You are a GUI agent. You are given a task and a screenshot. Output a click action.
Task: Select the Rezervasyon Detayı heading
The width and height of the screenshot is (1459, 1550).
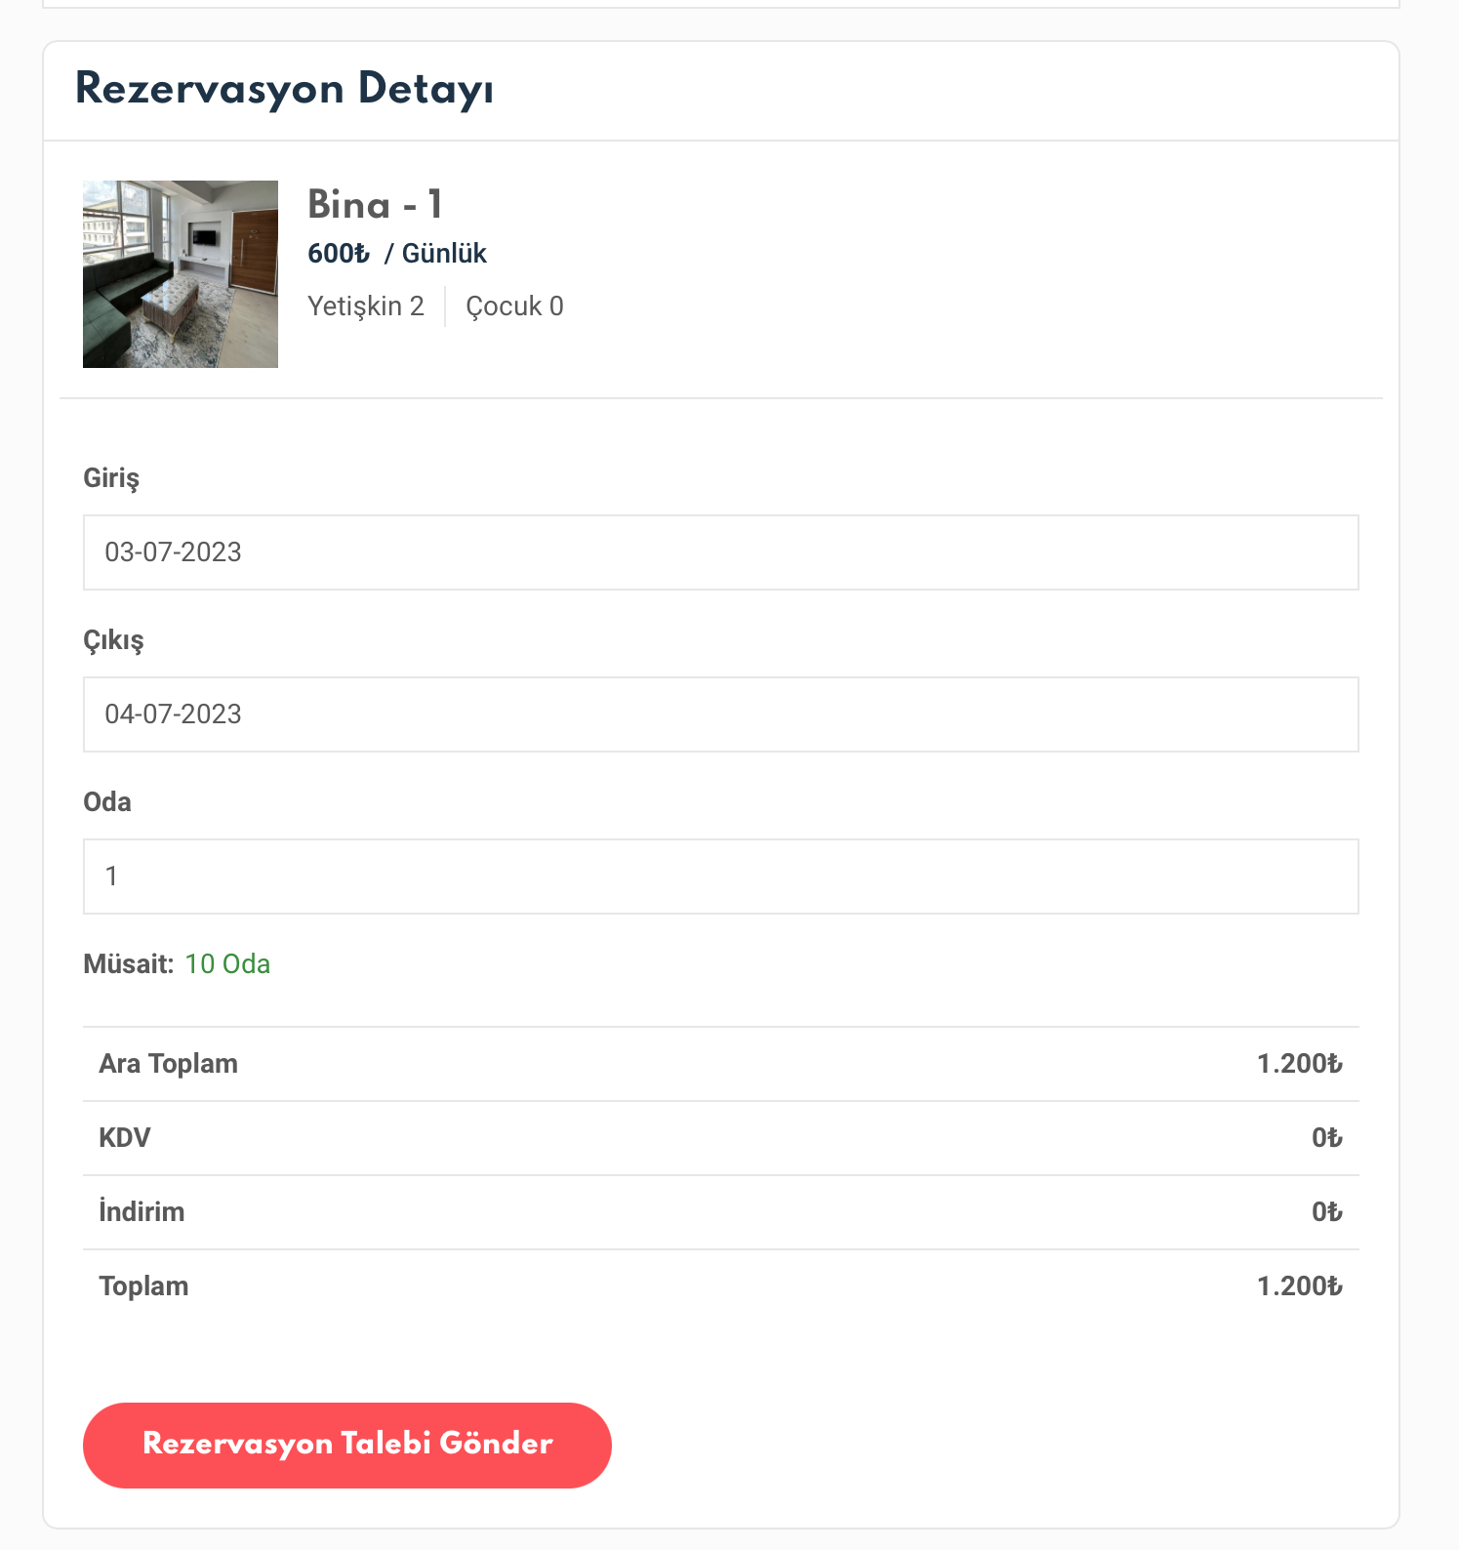point(285,90)
